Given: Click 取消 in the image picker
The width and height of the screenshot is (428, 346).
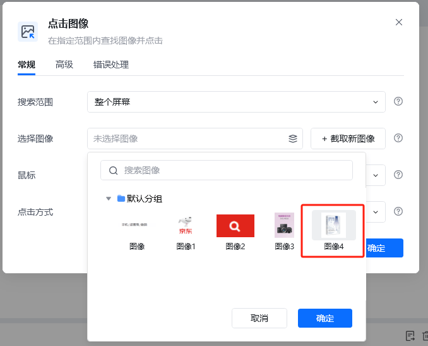Looking at the screenshot, I should [259, 318].
